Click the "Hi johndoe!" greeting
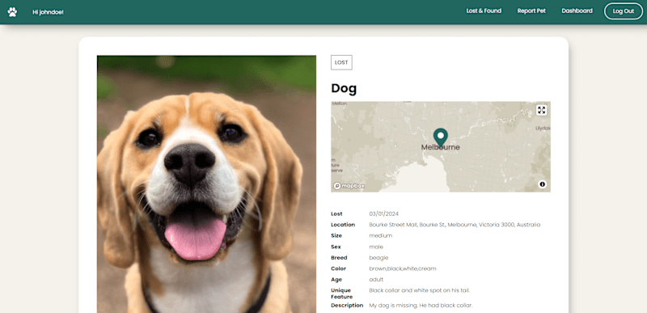 tap(48, 12)
